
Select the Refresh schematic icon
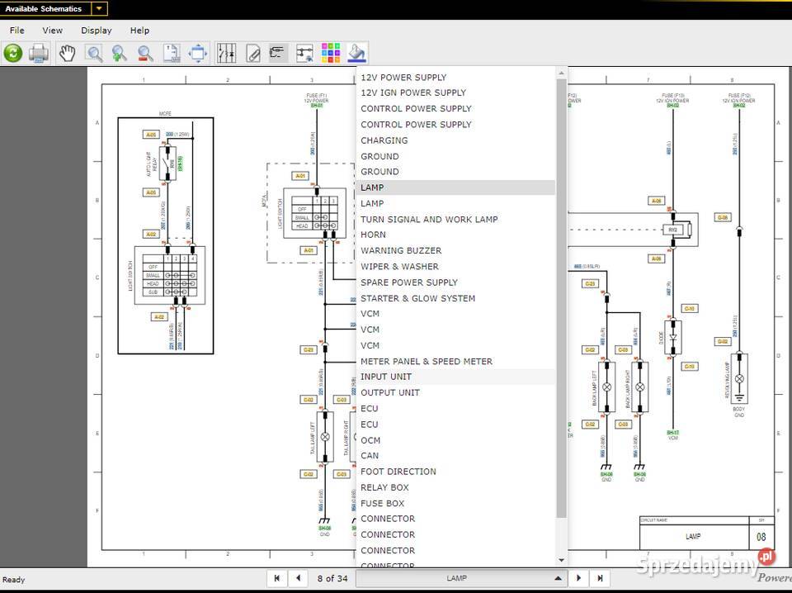tap(12, 52)
